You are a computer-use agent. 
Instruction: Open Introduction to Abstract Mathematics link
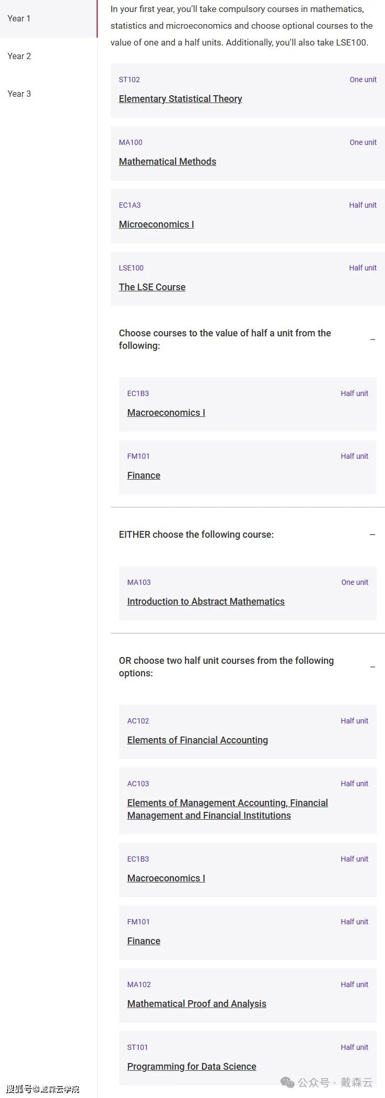[x=206, y=602]
